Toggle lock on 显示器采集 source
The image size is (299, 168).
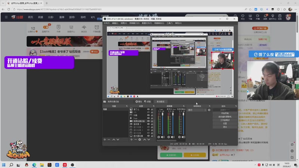click(x=152, y=136)
